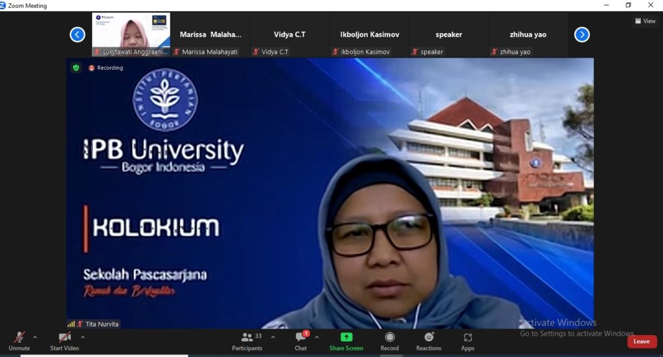Click muted mic icon on speaker label
The width and height of the screenshot is (663, 357).
coord(415,52)
